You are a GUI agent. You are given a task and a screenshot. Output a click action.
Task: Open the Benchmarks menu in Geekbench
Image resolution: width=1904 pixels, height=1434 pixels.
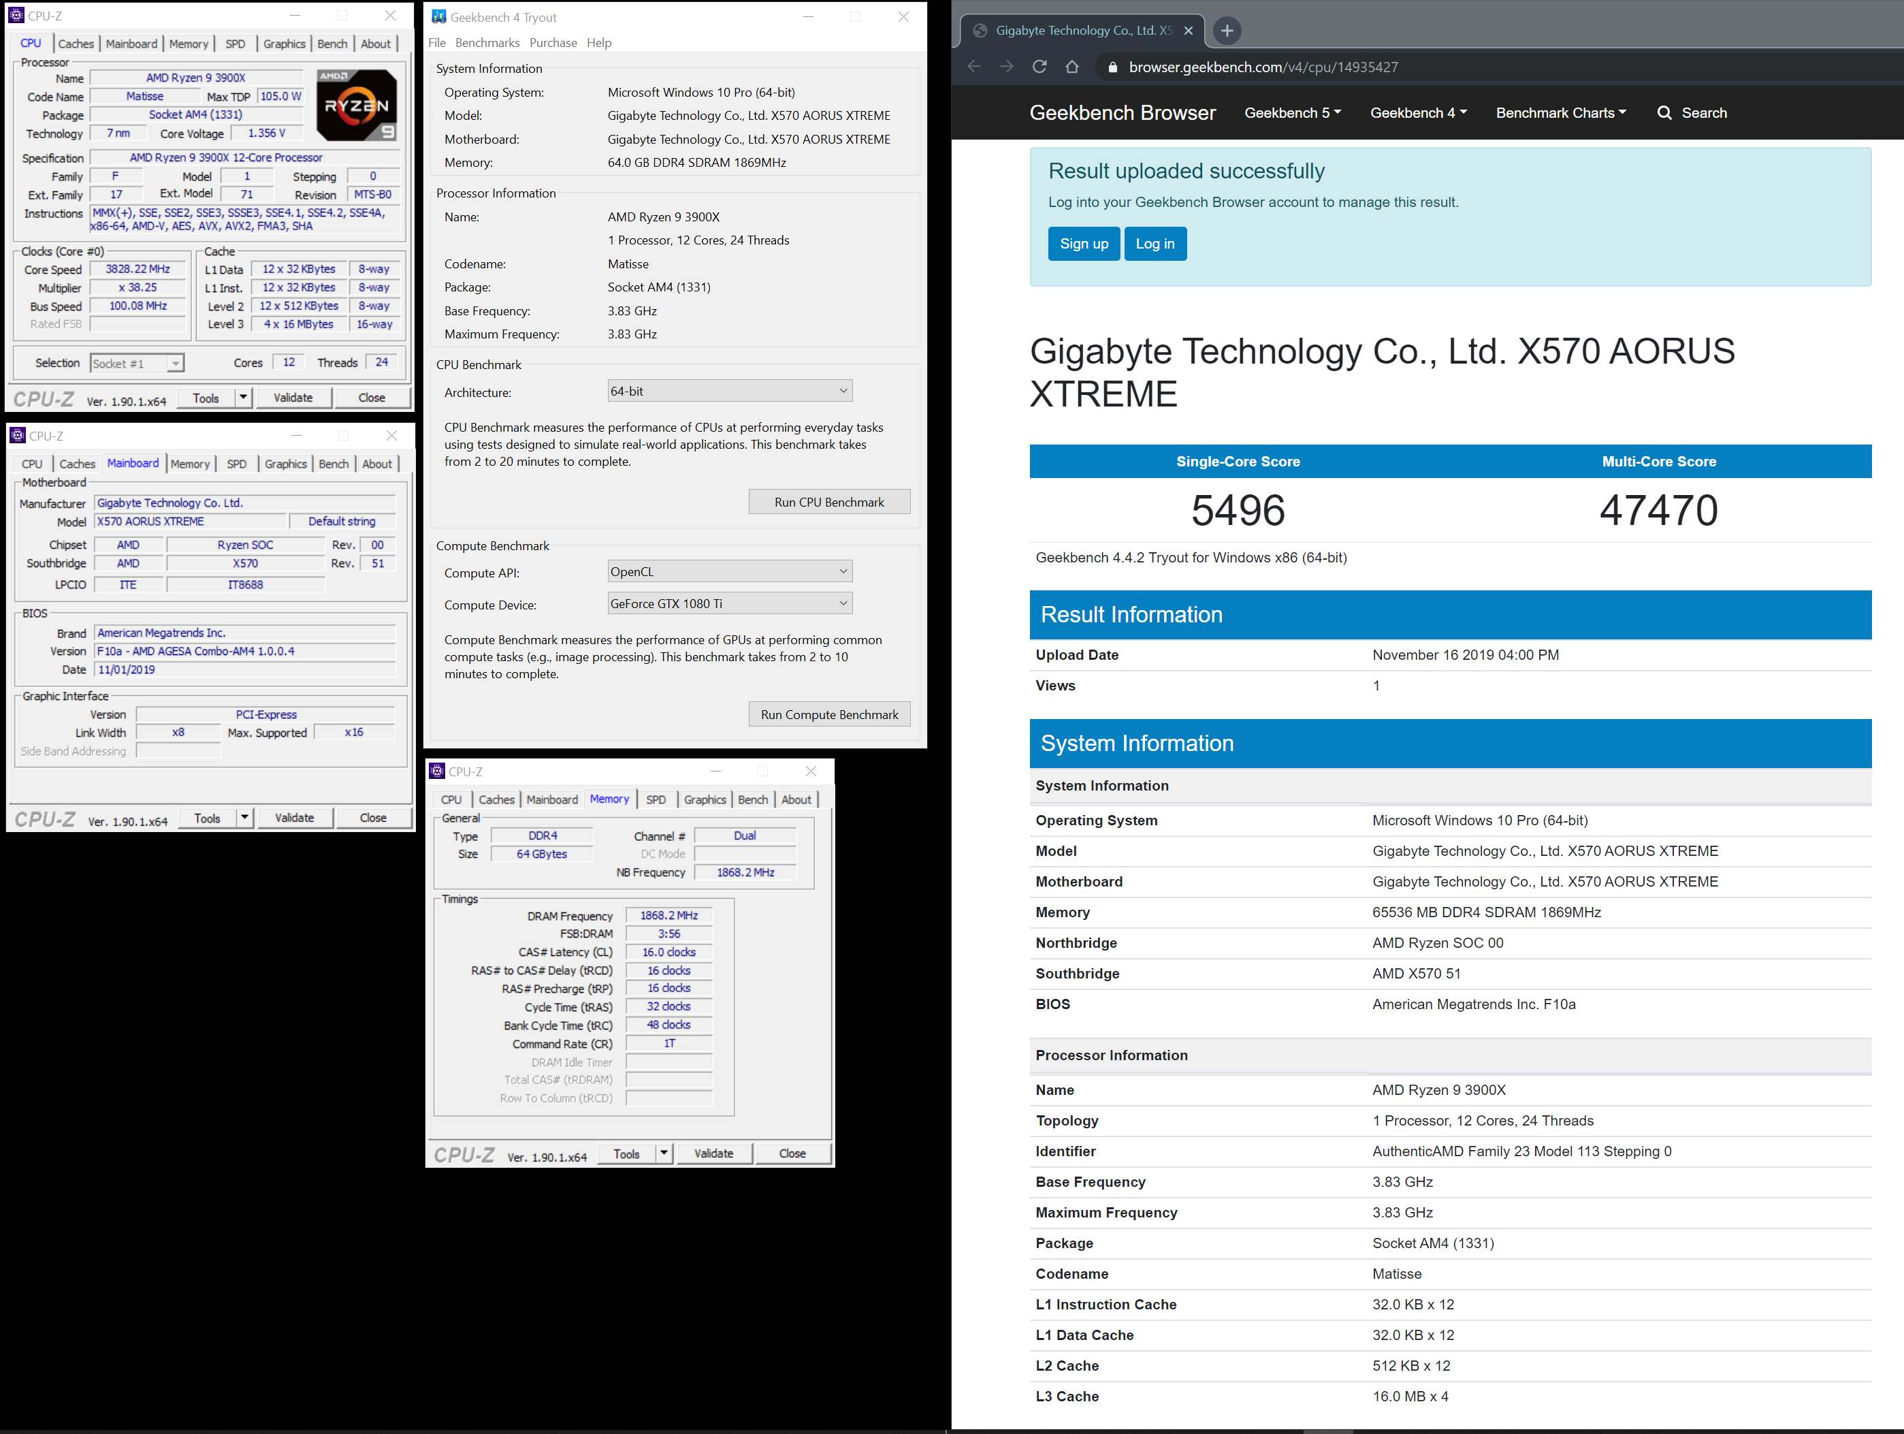point(487,43)
